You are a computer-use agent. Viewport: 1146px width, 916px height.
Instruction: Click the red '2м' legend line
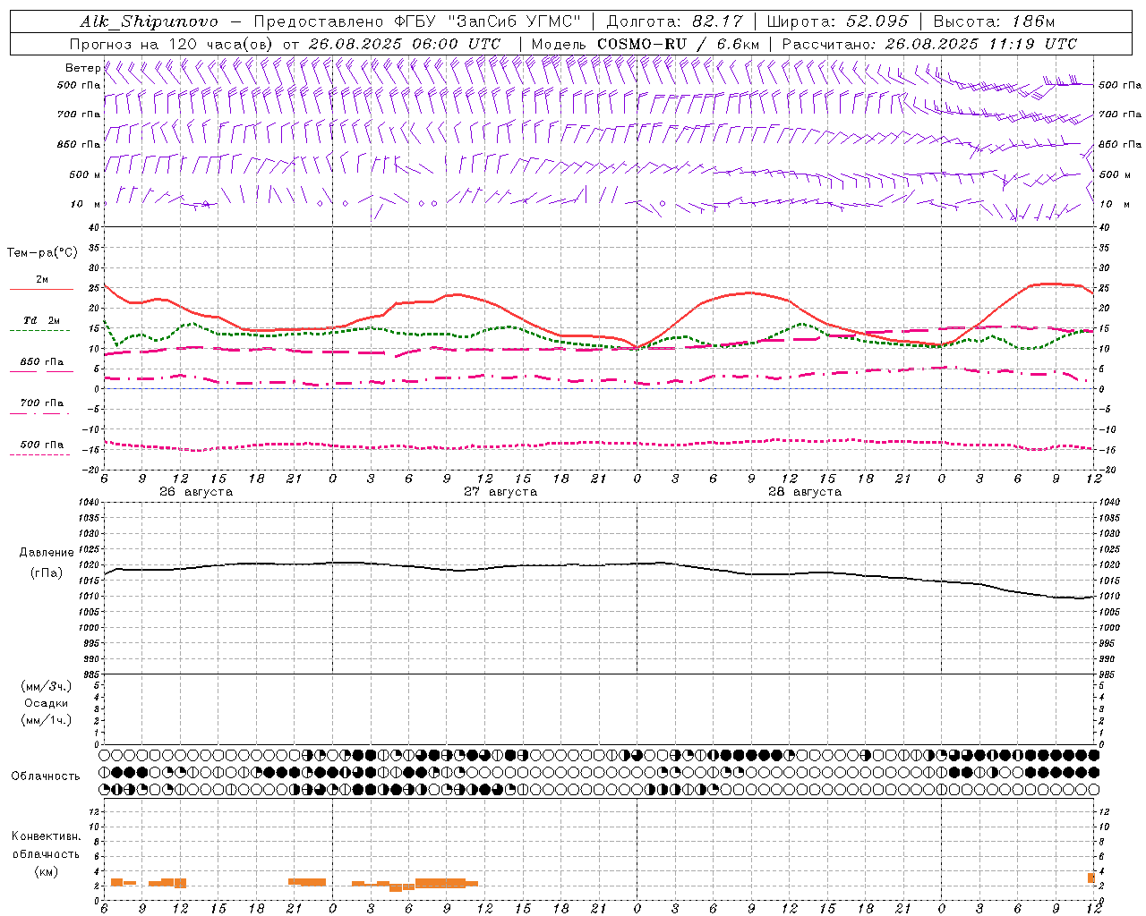41,290
